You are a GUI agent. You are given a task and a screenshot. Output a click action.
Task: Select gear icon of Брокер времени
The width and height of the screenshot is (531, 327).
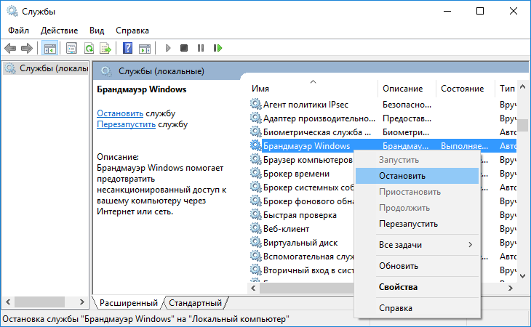[x=255, y=173]
